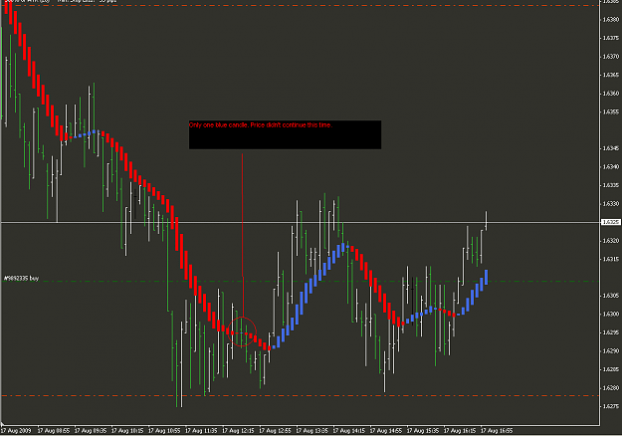Screen dimensions: 622x436
Task: Click the 1.6285 price axis label
Action: (611, 369)
